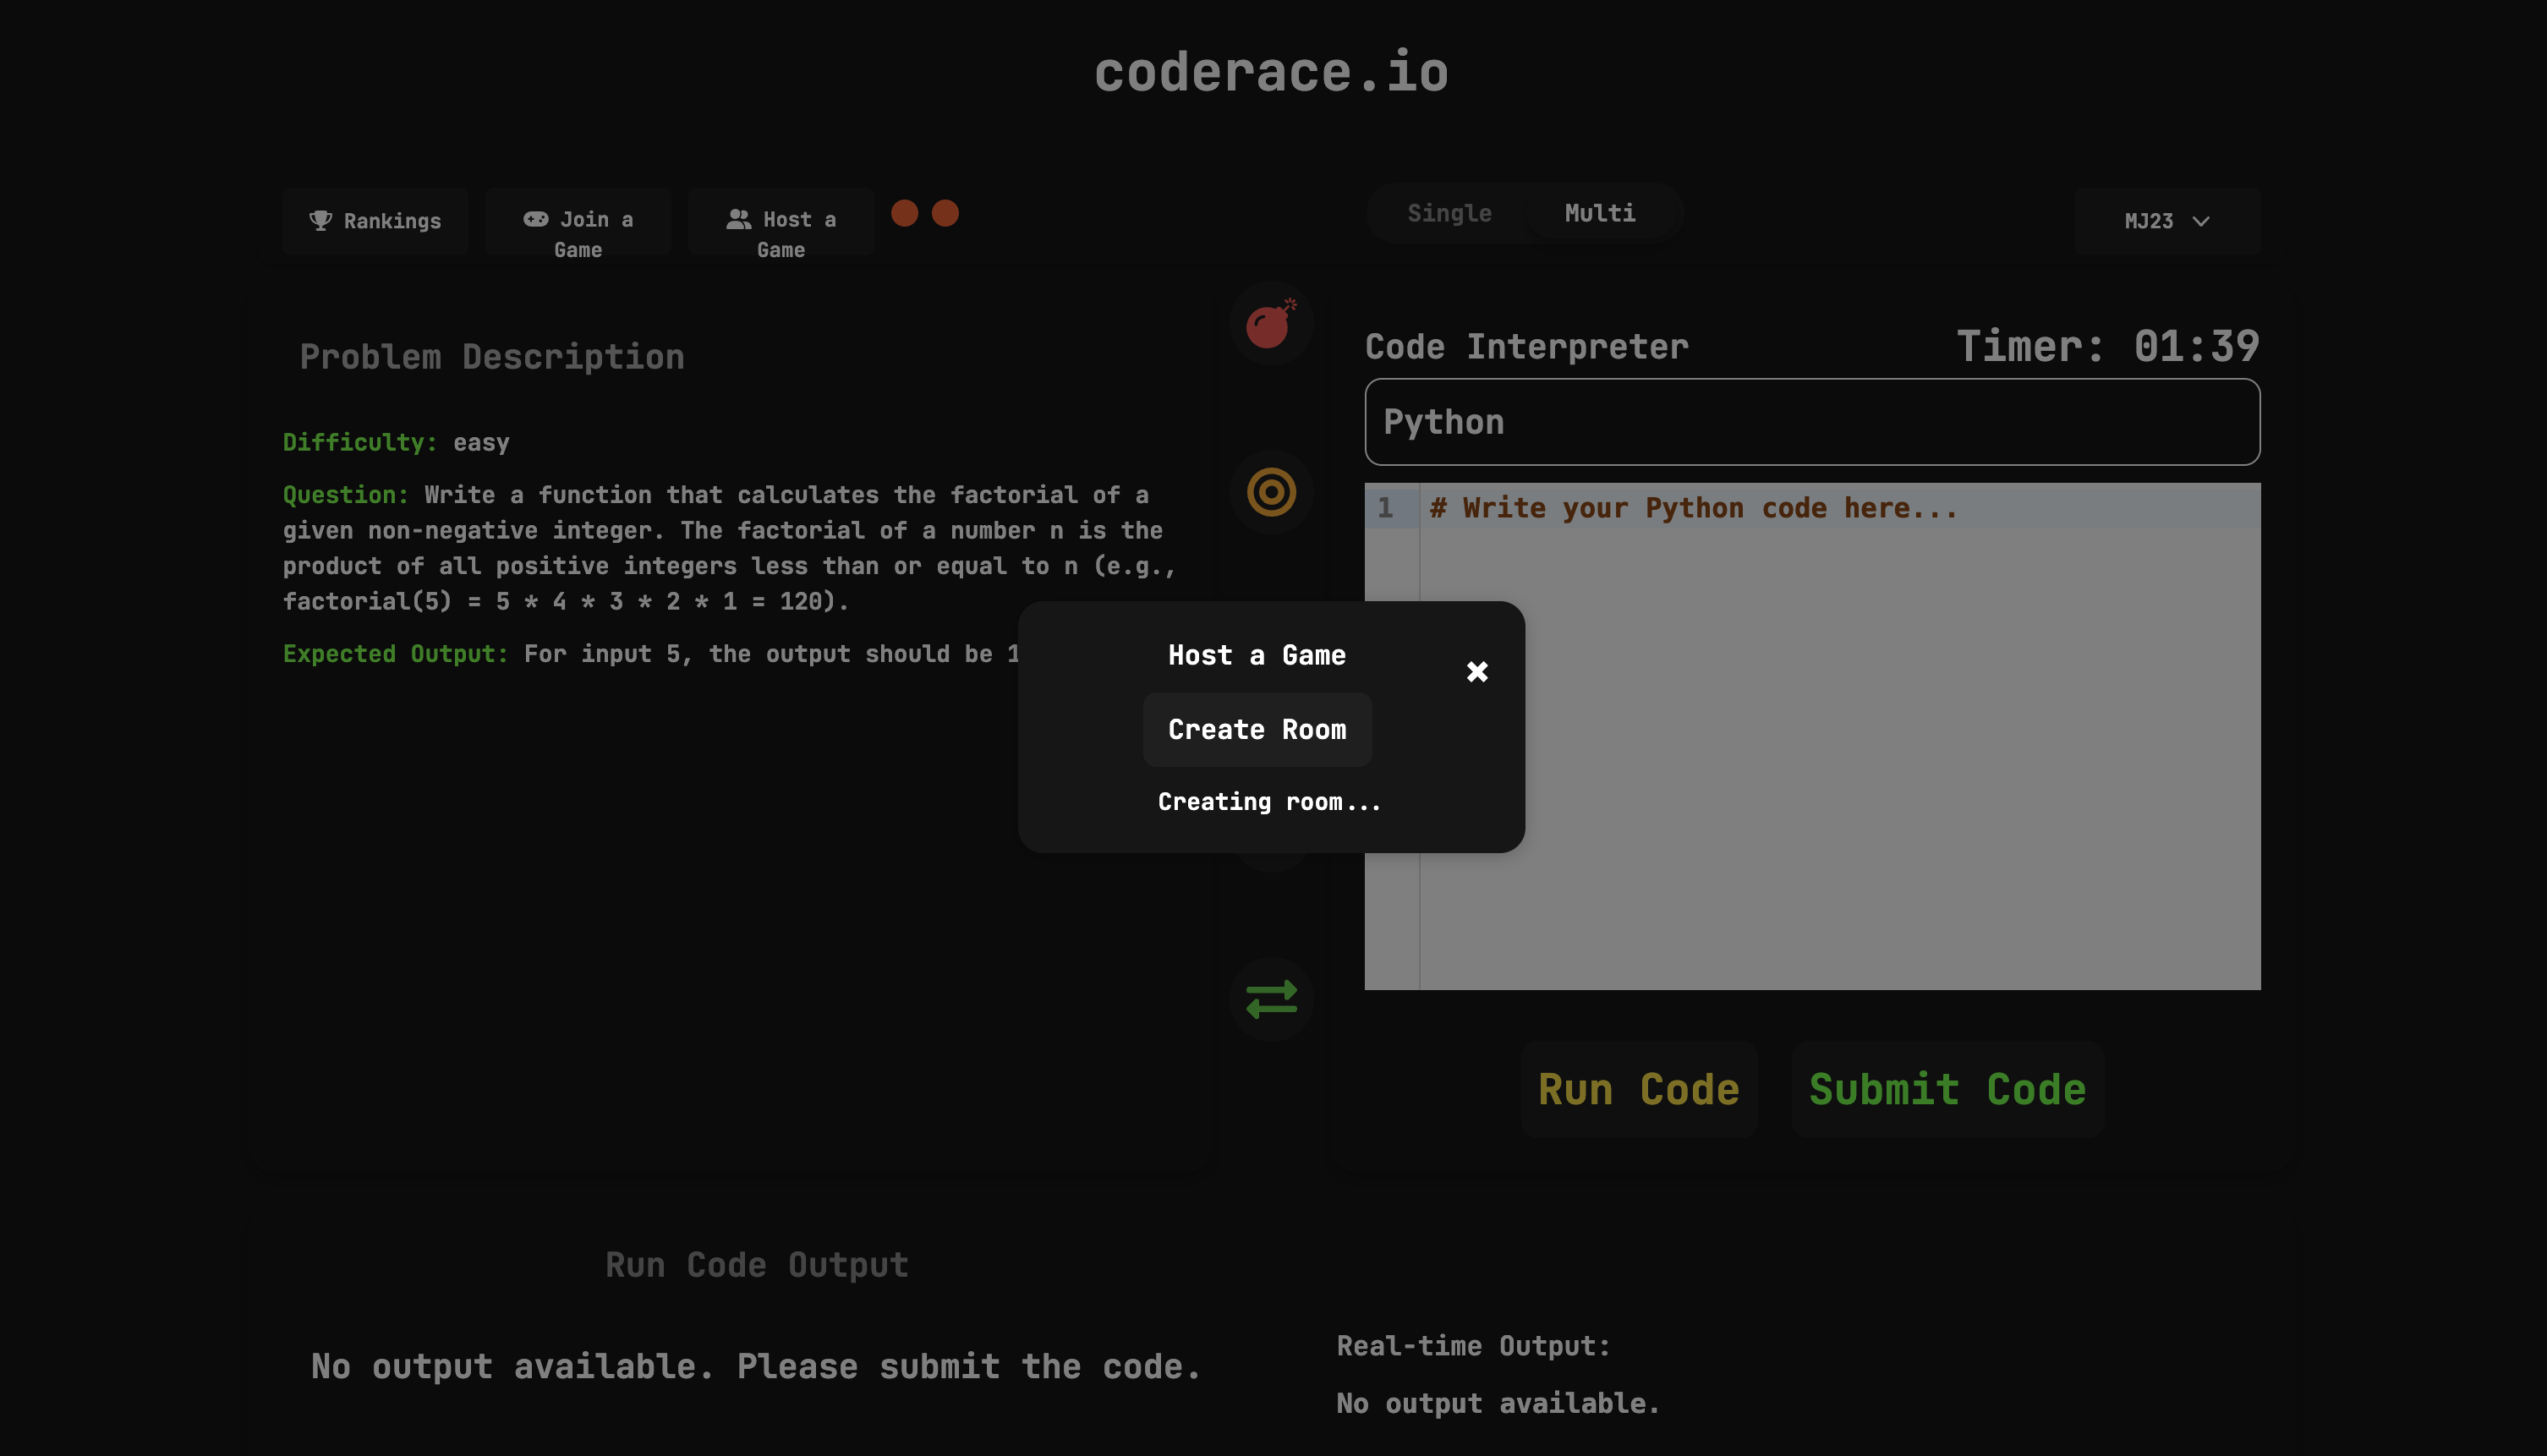Click the red bomb power-up icon
The width and height of the screenshot is (2547, 1456).
tap(1270, 324)
